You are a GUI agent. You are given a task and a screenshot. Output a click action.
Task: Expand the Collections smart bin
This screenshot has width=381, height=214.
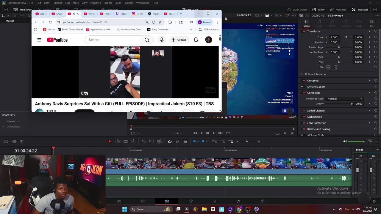(3, 127)
